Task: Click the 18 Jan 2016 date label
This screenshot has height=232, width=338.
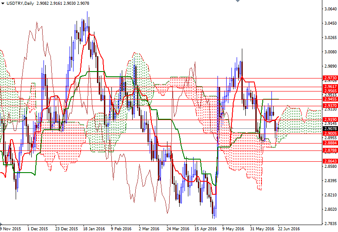Action: point(94,229)
